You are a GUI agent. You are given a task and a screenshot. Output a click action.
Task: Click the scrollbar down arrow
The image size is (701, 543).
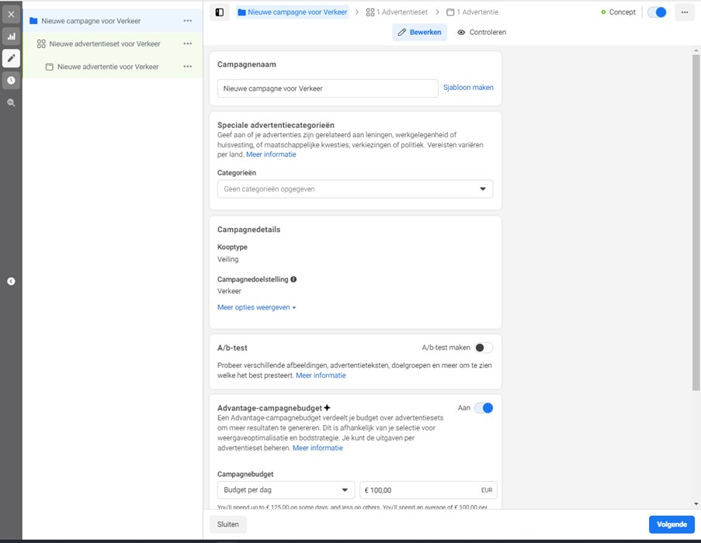(696, 504)
